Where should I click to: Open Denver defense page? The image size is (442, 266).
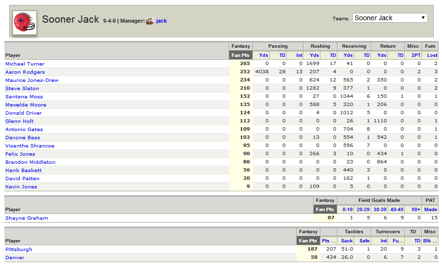pyautogui.click(x=14, y=257)
